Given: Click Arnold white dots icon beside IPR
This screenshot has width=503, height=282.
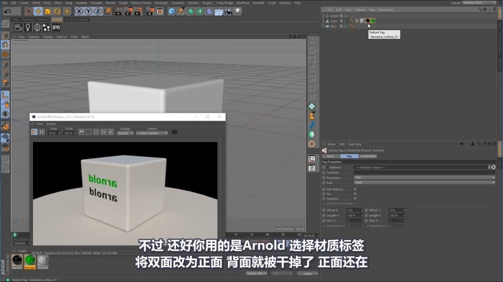Looking at the screenshot, I should [x=47, y=28].
